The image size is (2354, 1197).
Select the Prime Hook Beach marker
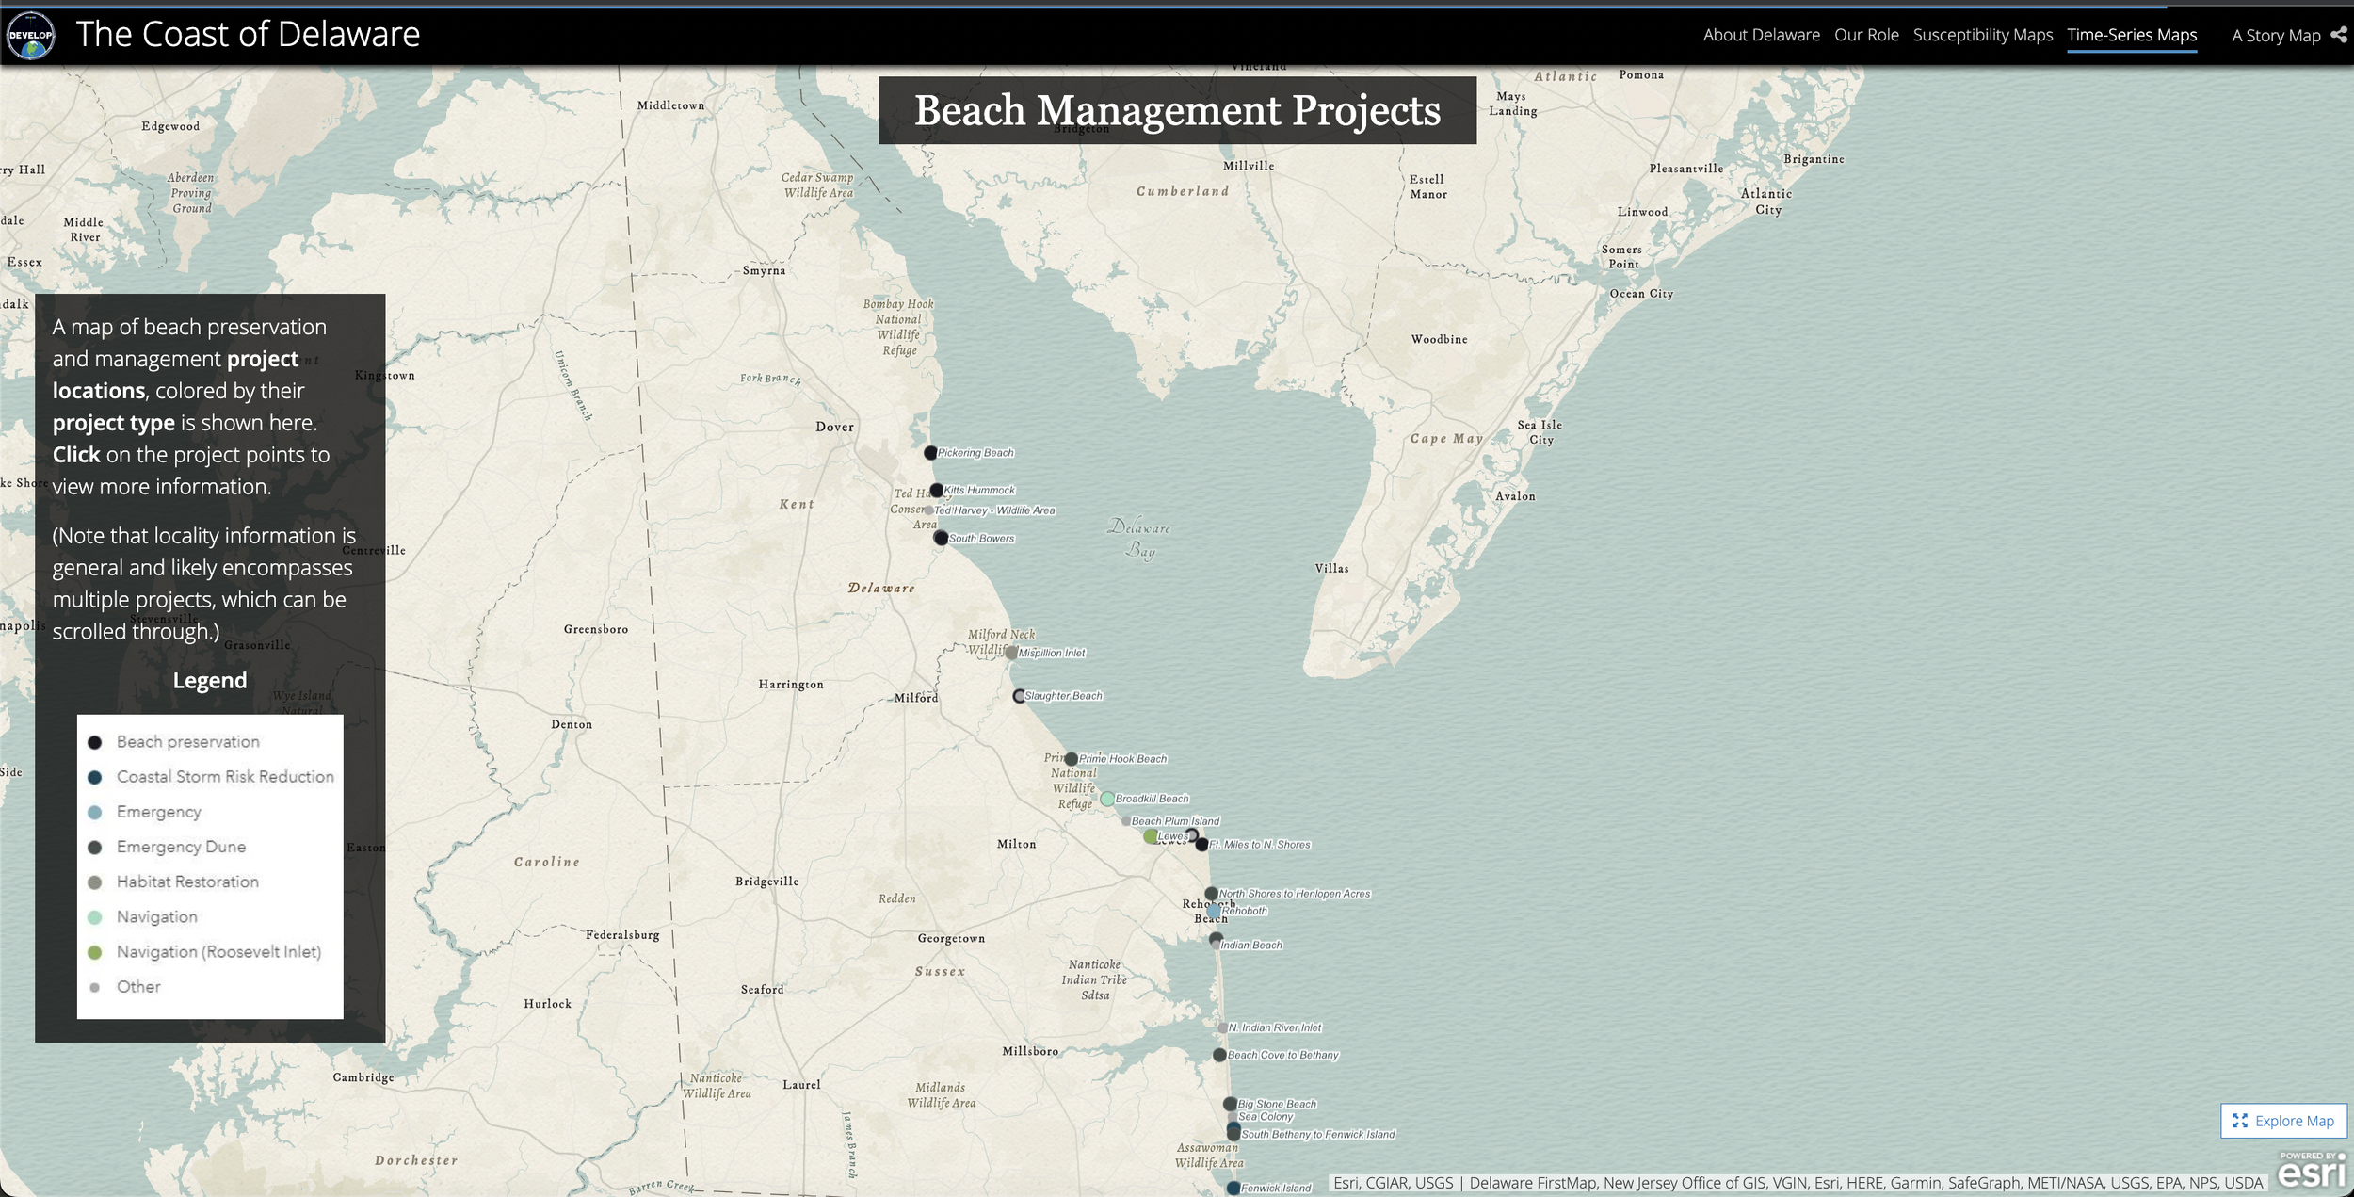click(1071, 757)
